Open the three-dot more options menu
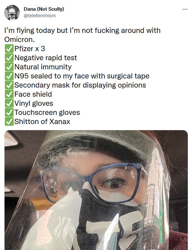This screenshot has width=192, height=250. pyautogui.click(x=185, y=9)
